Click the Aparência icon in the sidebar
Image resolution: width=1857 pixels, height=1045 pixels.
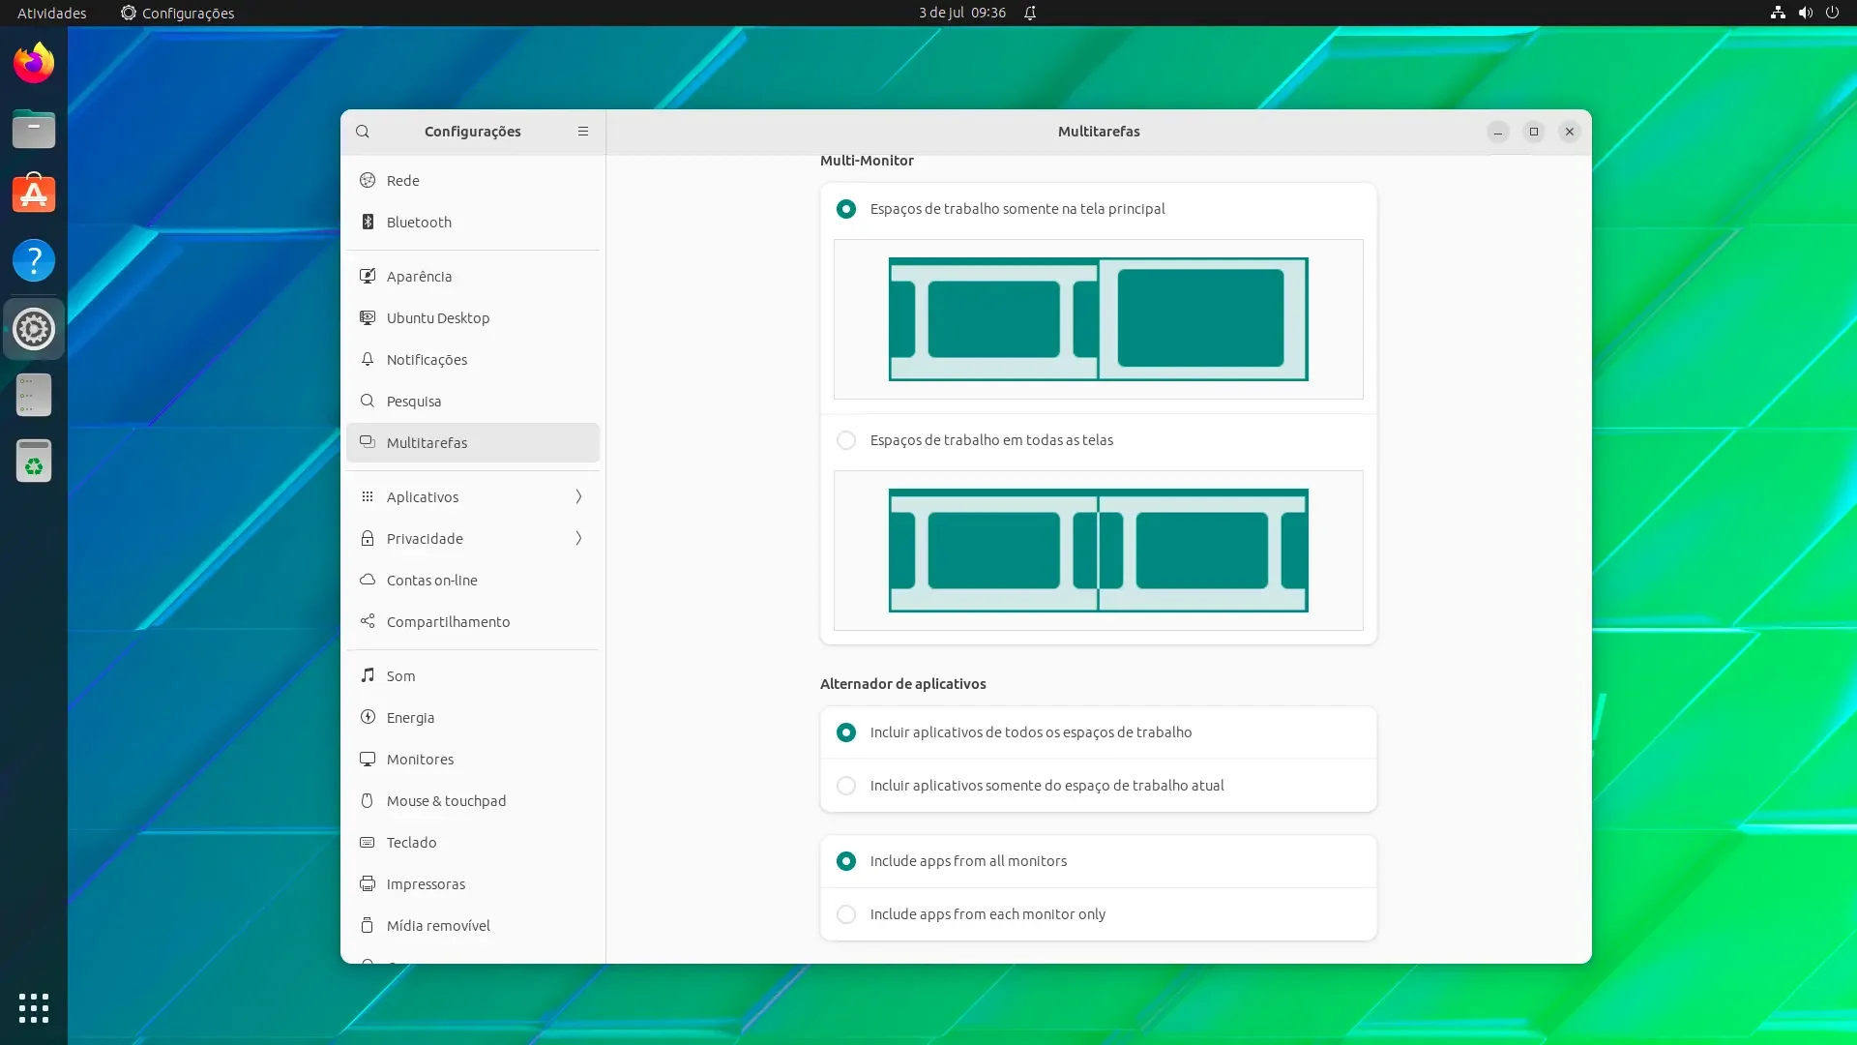pos(368,276)
